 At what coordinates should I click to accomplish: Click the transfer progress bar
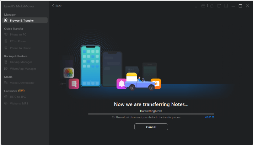click(151, 114)
